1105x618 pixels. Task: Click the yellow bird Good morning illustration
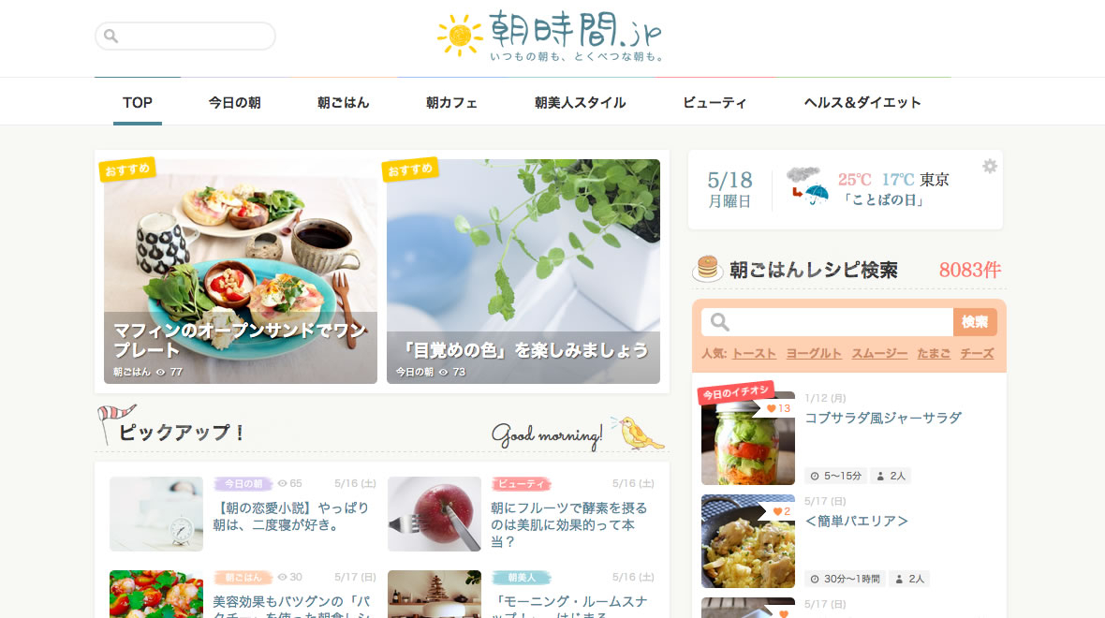(x=640, y=433)
